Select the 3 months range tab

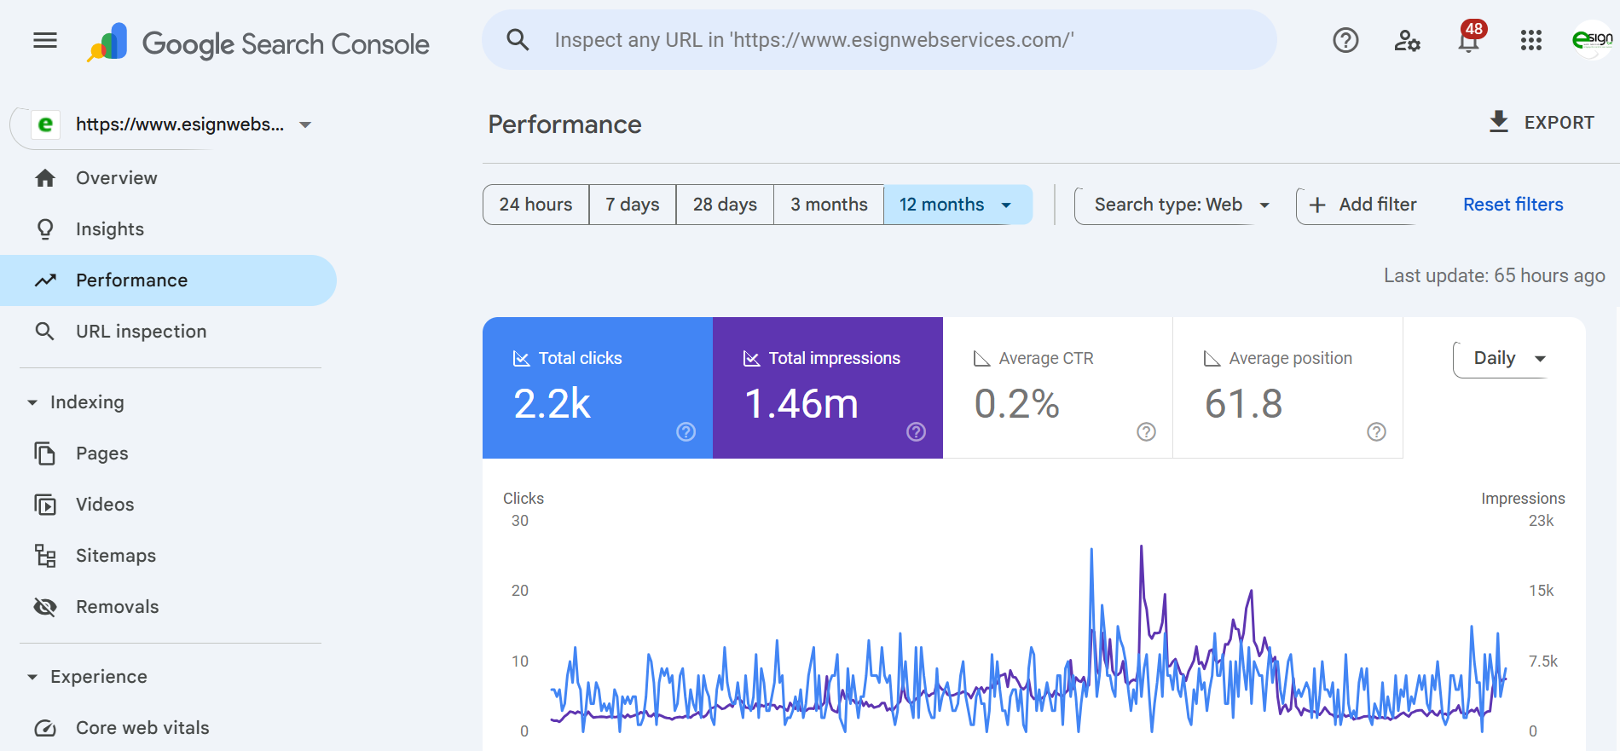[x=829, y=205]
